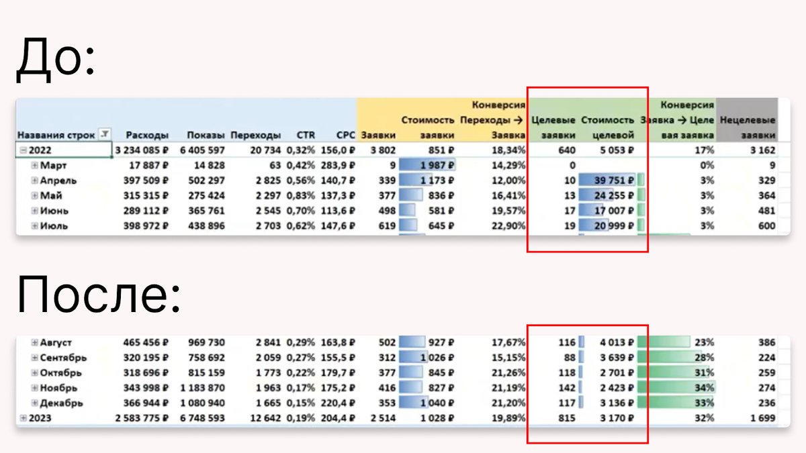Expand the Август row
806x453 pixels.
[x=35, y=342]
